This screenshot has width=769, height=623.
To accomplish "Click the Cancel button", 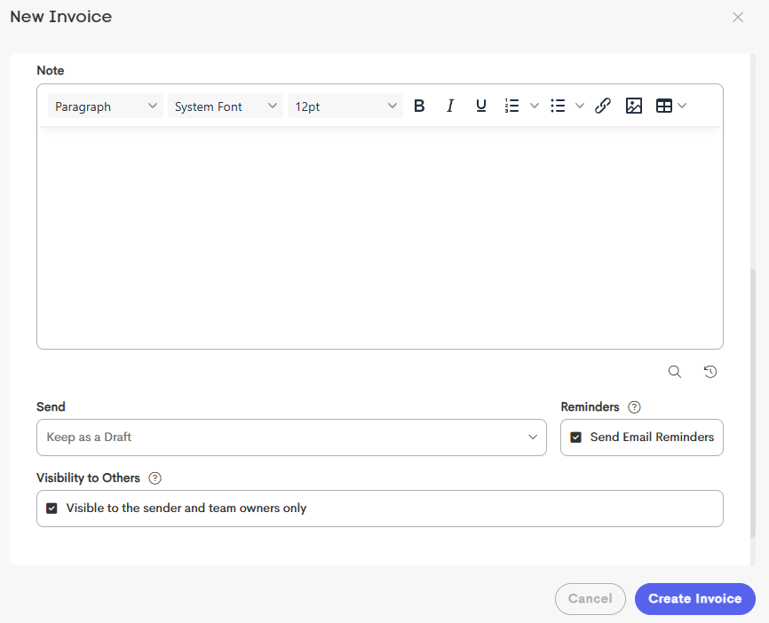I will (x=590, y=598).
